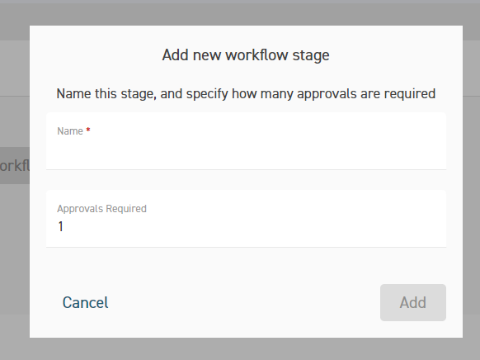Viewport: 480px width, 360px height.
Task: Click the blank gap between the two fields
Action: (x=246, y=180)
